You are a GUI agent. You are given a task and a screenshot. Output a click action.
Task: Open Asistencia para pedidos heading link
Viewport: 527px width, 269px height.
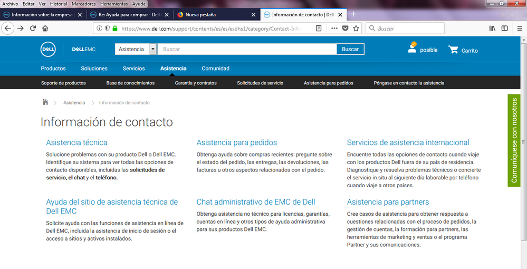coord(237,142)
